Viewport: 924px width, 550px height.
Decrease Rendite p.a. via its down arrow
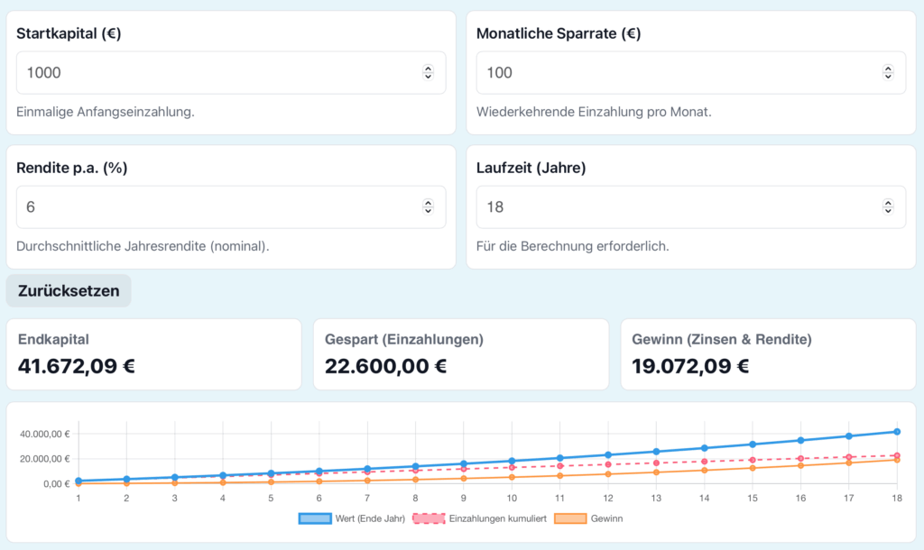pos(428,212)
